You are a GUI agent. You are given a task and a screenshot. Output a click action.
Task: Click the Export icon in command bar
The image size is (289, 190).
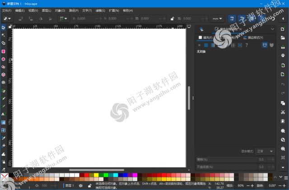click(x=283, y=74)
